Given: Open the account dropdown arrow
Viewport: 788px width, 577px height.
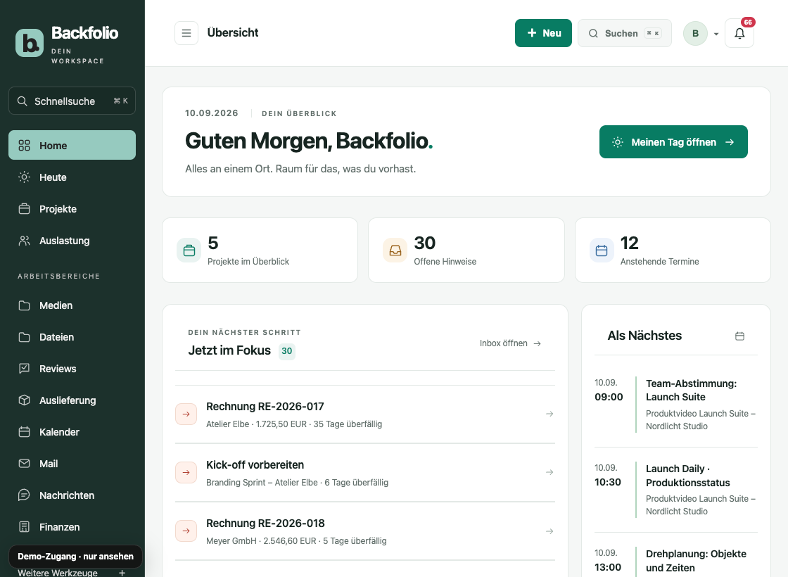Looking at the screenshot, I should pyautogui.click(x=716, y=34).
